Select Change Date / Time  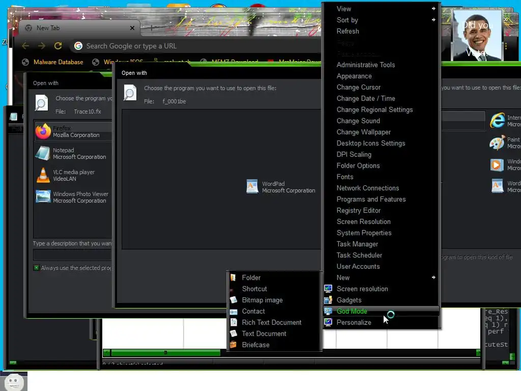point(381,98)
